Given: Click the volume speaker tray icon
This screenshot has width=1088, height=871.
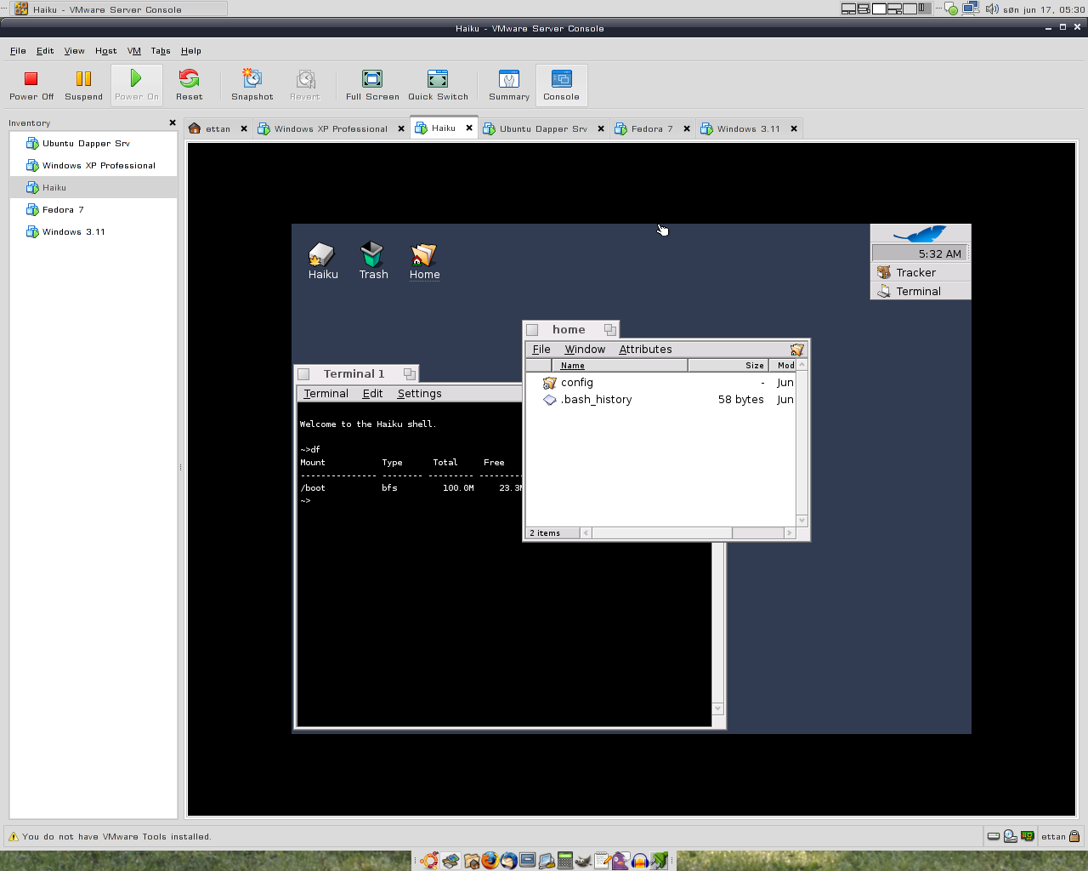Looking at the screenshot, I should 991,9.
